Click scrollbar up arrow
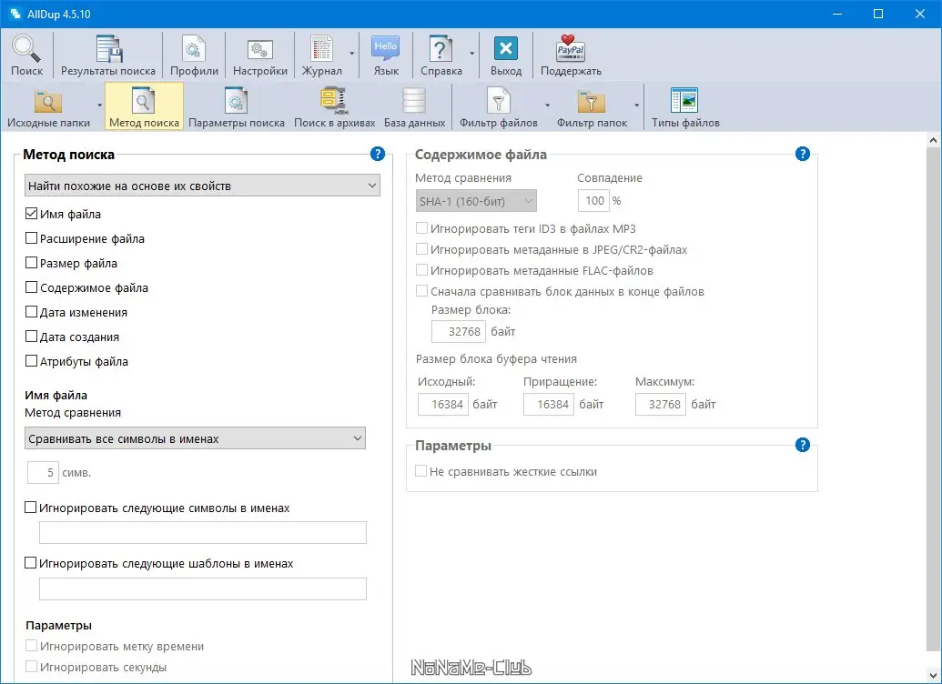 933,140
